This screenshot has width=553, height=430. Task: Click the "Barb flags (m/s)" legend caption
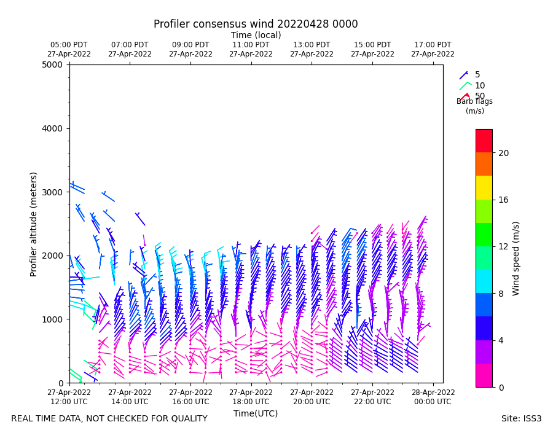click(x=475, y=106)
